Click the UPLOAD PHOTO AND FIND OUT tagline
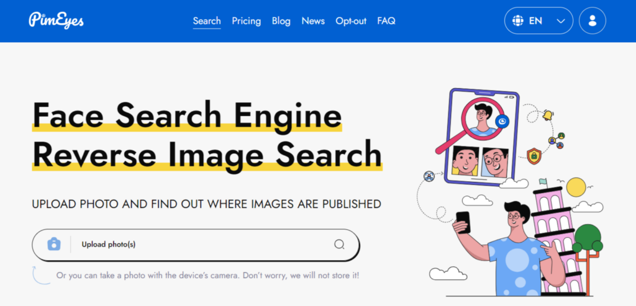636x306 pixels. click(206, 204)
